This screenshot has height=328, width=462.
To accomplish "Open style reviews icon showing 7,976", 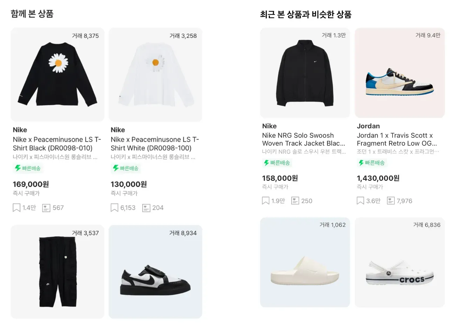I will point(390,201).
